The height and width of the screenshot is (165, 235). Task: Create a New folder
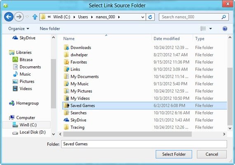tap(50, 28)
